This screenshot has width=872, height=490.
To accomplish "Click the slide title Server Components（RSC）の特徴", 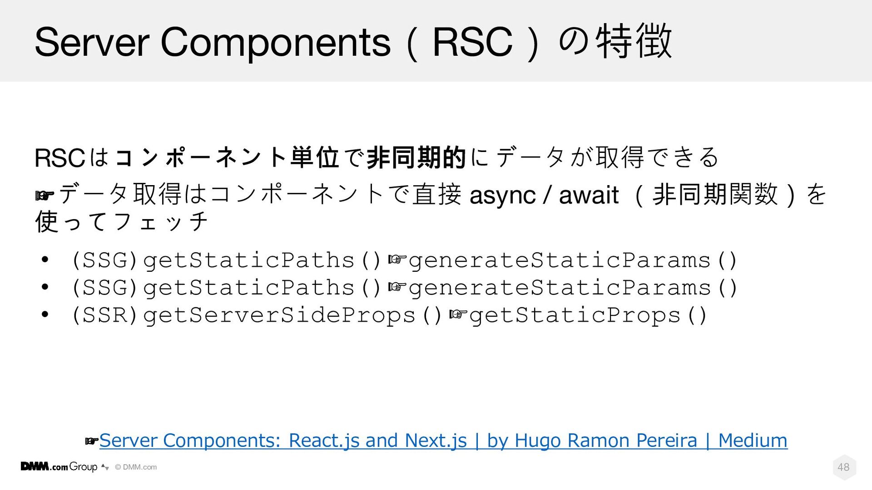I will [x=353, y=42].
